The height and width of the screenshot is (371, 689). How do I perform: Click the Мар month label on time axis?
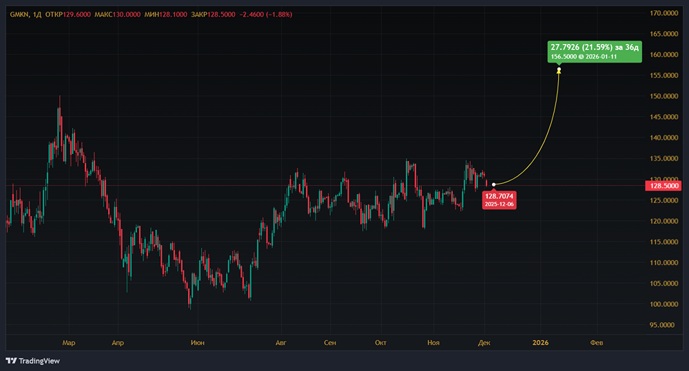point(68,341)
